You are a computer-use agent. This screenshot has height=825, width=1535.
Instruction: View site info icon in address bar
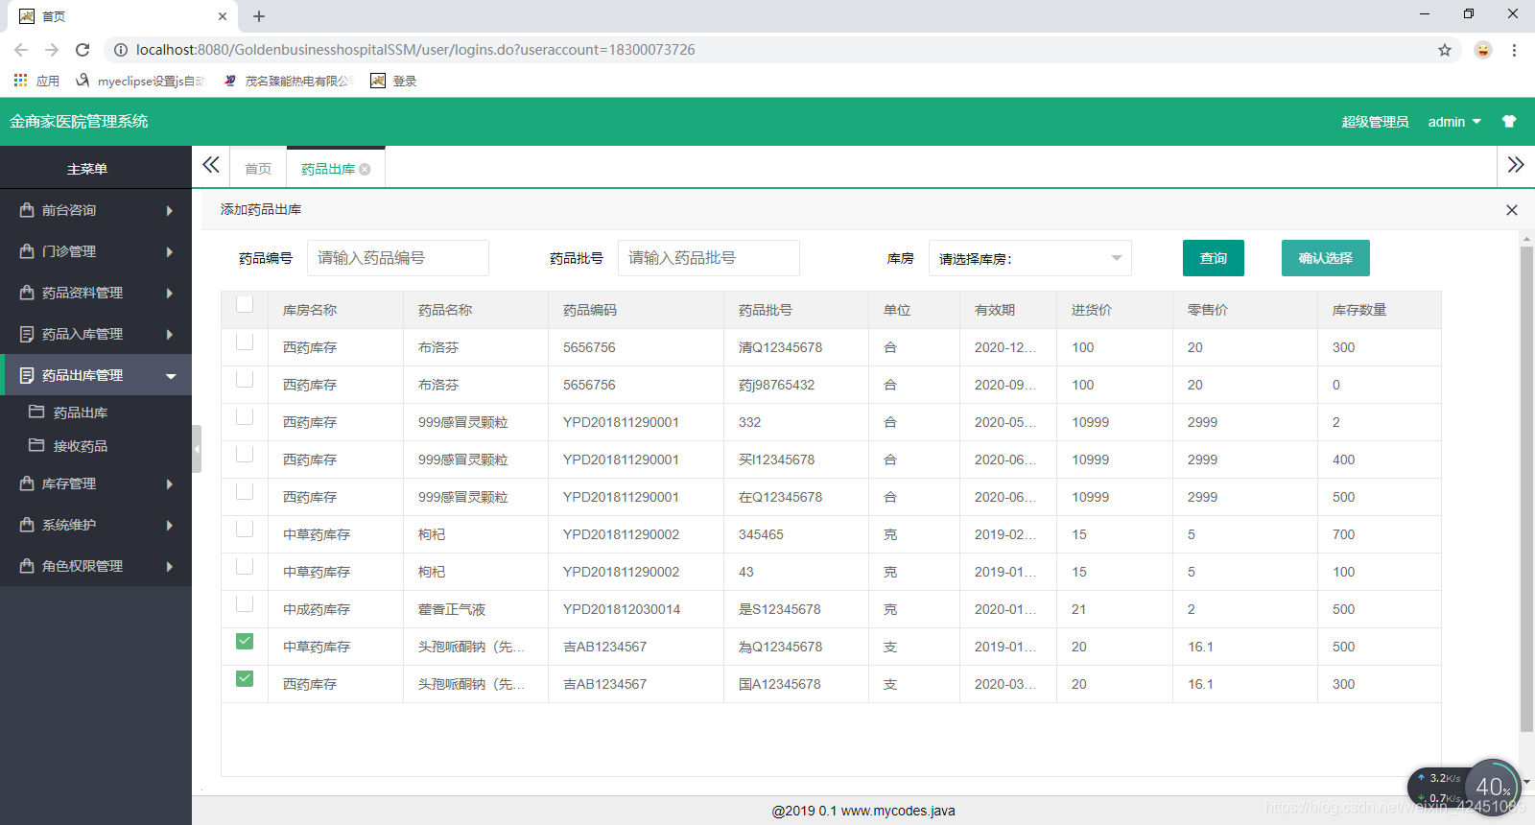pos(121,50)
